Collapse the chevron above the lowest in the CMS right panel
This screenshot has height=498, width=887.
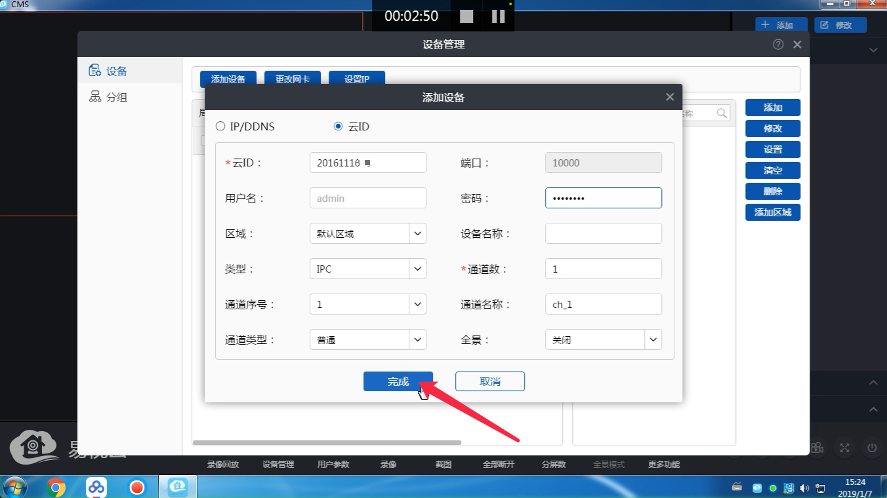click(x=873, y=383)
